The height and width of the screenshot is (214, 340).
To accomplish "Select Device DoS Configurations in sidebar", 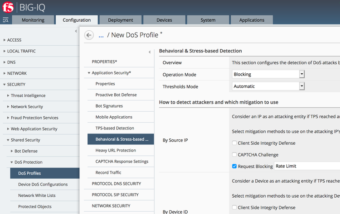I will coord(43,184).
